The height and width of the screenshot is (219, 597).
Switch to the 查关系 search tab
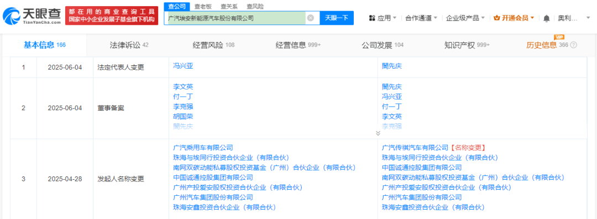(x=229, y=7)
